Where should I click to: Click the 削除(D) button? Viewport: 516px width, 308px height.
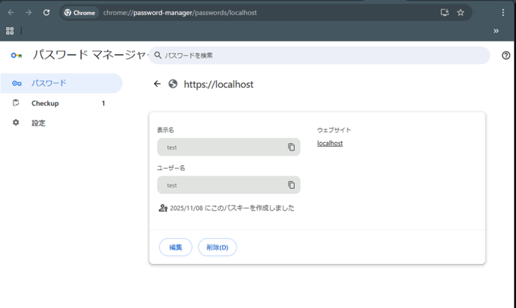click(217, 247)
